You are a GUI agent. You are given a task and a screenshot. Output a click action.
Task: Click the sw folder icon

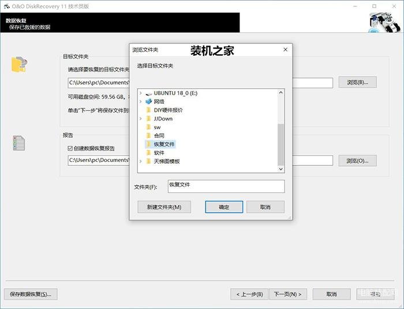(x=149, y=127)
